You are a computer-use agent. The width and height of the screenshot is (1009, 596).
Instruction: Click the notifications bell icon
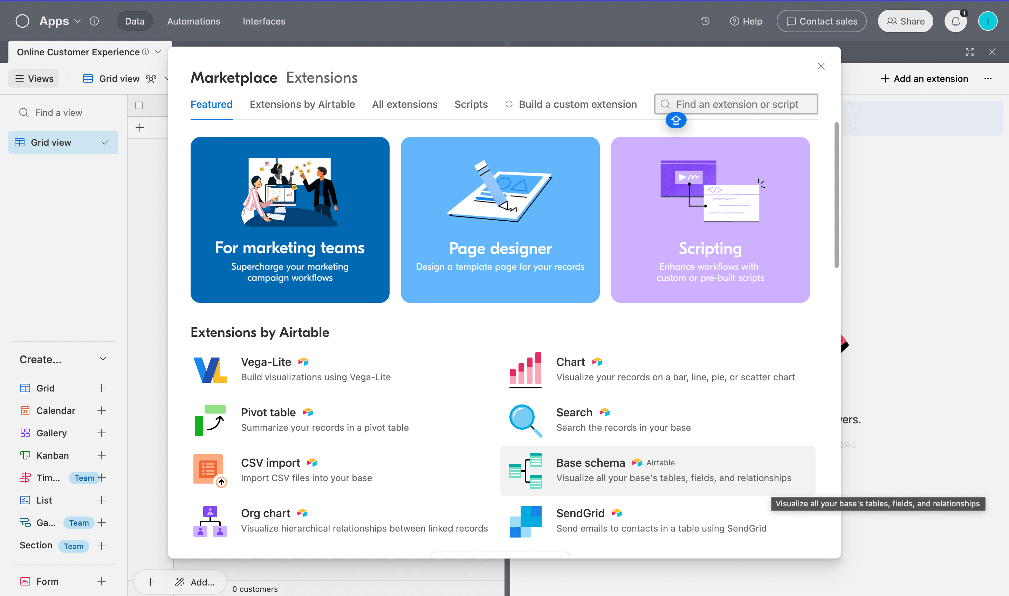(955, 21)
